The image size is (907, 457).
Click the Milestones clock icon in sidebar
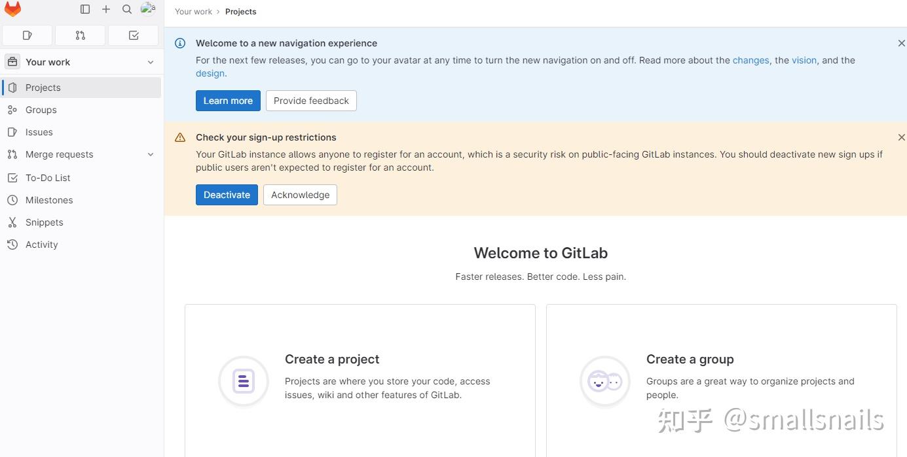click(x=12, y=200)
